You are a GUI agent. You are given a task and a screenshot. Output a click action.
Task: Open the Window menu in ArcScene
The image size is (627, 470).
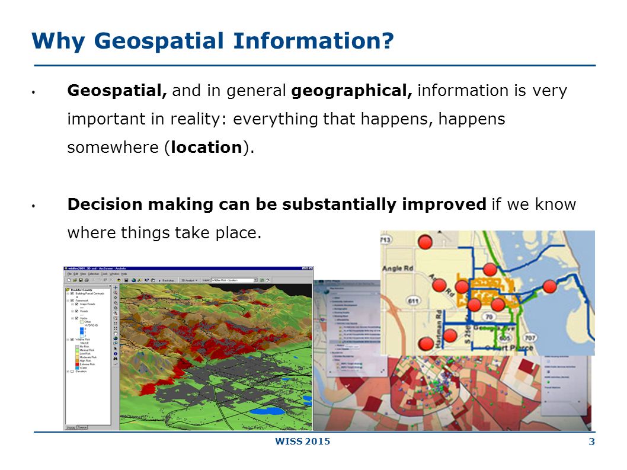coord(114,274)
